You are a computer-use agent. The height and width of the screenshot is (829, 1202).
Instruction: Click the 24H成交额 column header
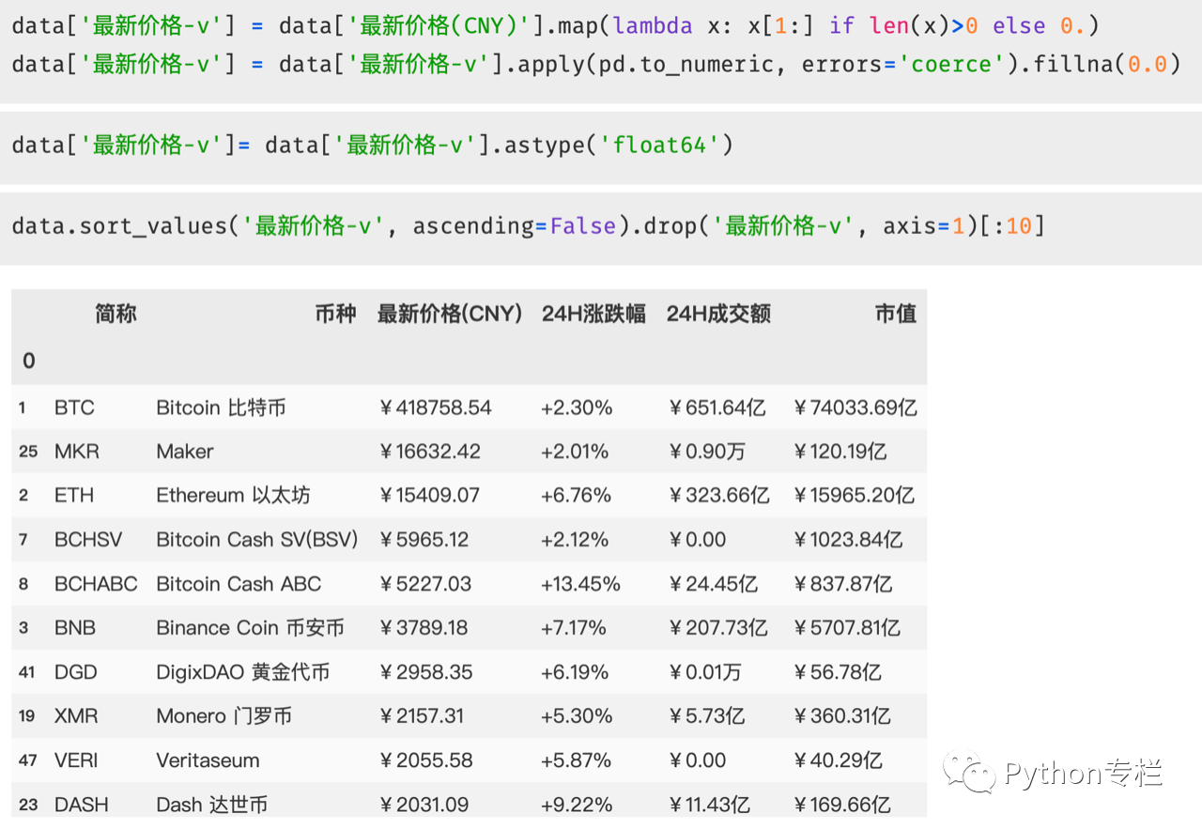coord(718,314)
